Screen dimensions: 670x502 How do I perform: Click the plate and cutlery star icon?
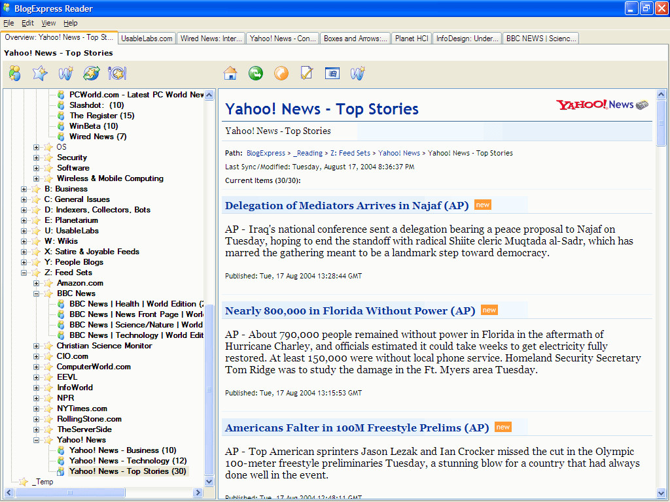[117, 73]
